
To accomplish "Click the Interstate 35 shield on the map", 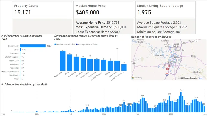I will [167, 75].
